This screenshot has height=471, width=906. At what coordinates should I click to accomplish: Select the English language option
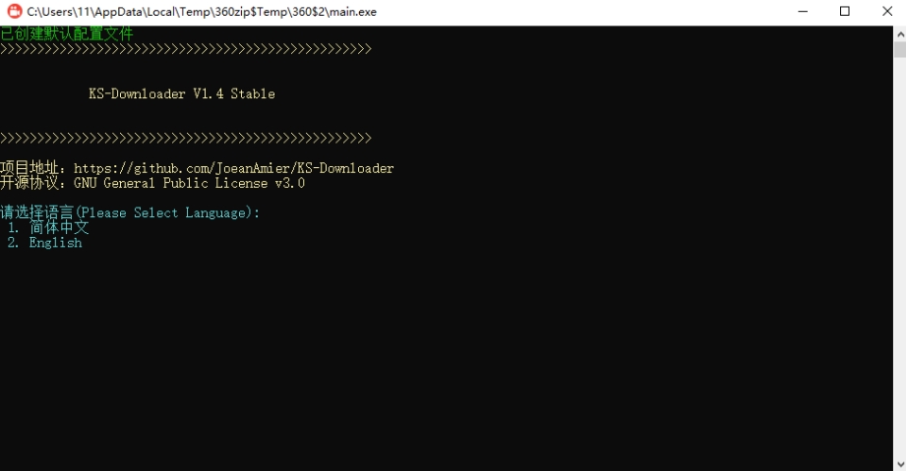tap(55, 243)
